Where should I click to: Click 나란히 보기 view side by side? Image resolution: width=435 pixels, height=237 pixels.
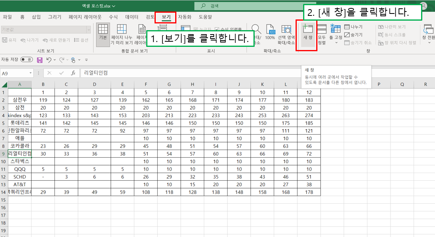coord(392,27)
